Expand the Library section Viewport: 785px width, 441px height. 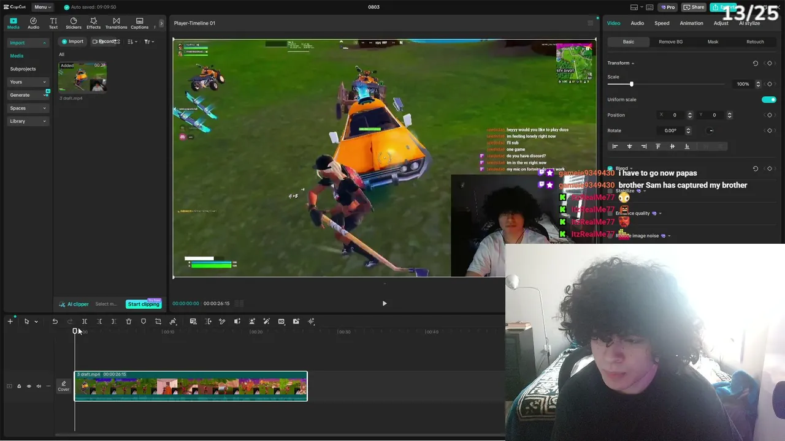[44, 121]
